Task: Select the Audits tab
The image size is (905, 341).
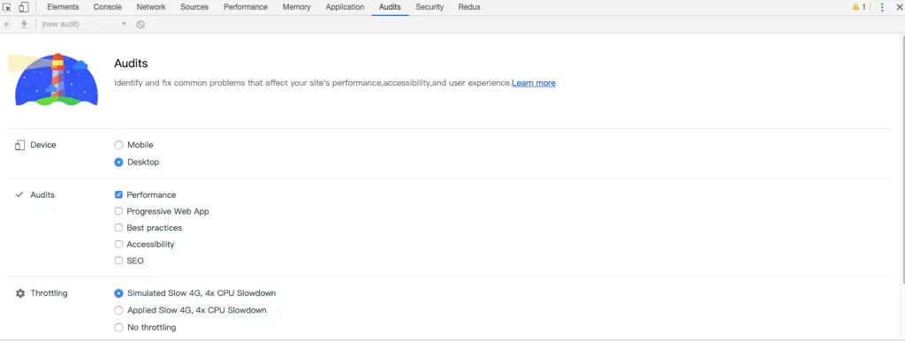Action: (x=390, y=7)
